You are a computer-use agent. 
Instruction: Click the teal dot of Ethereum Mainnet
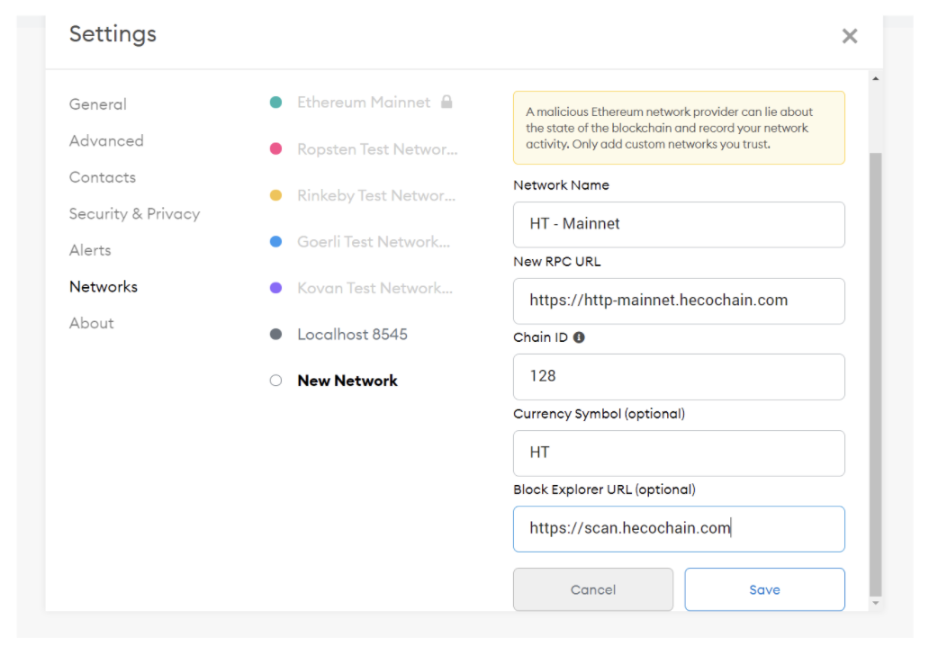coord(275,103)
